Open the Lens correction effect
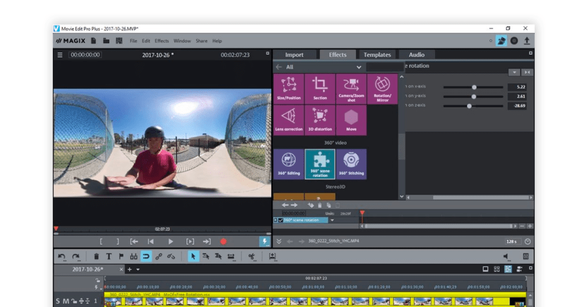This screenshot has width=587, height=307. click(x=289, y=120)
